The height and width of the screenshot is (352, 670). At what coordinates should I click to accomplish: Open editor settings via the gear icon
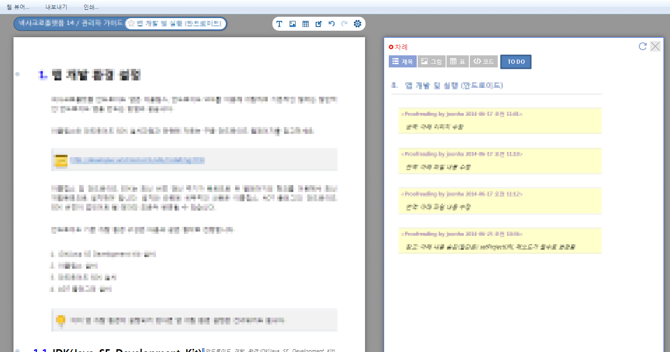pos(358,24)
